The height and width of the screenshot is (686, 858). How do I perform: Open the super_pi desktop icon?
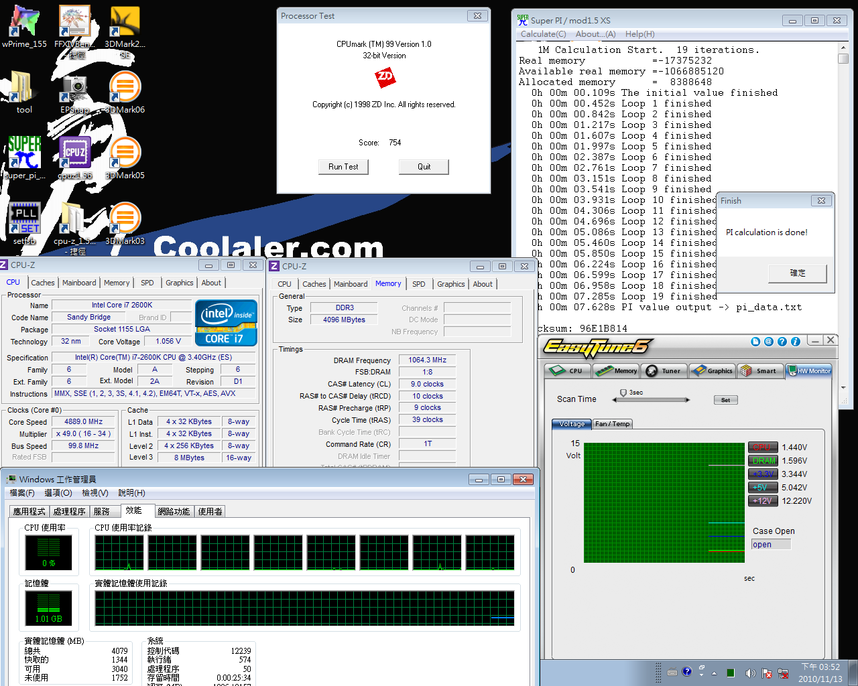coord(24,158)
